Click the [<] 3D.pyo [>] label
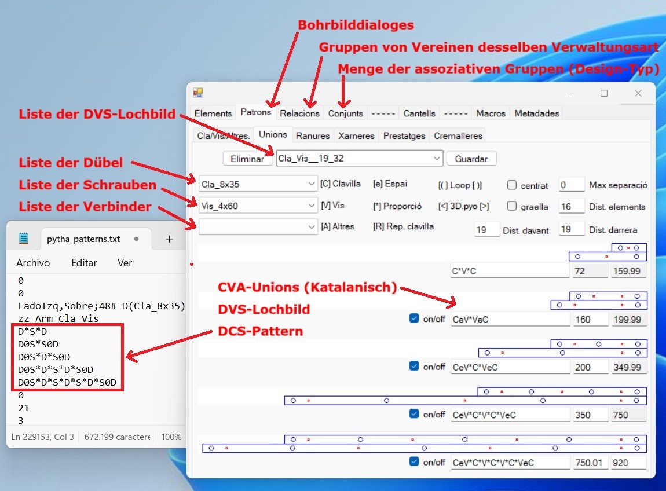Image resolution: width=666 pixels, height=491 pixels. point(463,207)
